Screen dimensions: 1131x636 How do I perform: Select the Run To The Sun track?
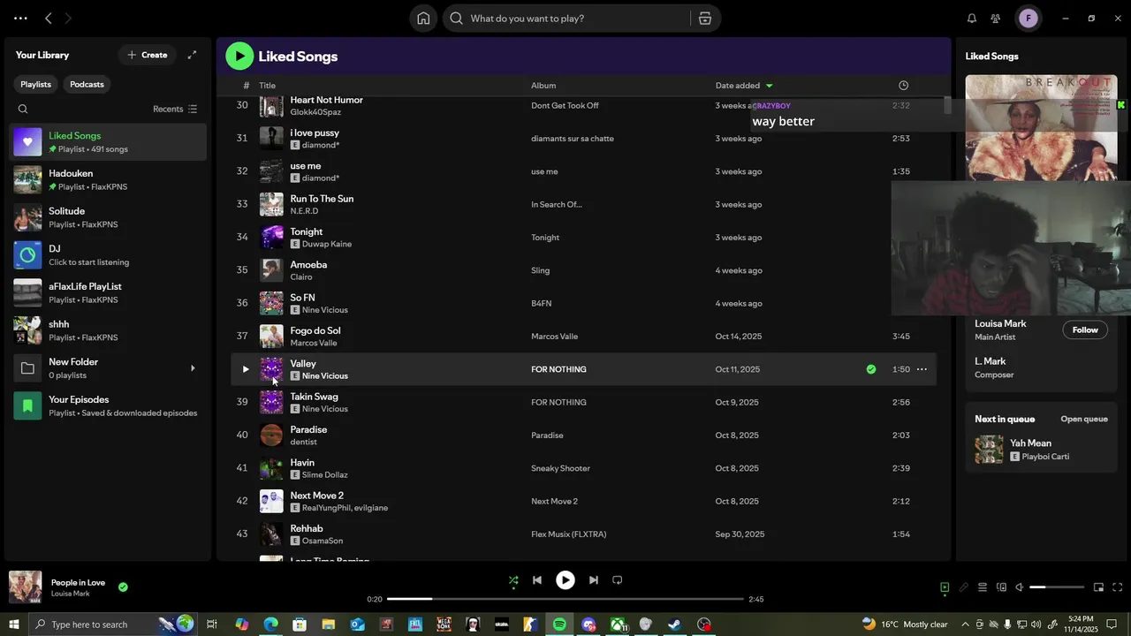click(x=583, y=205)
